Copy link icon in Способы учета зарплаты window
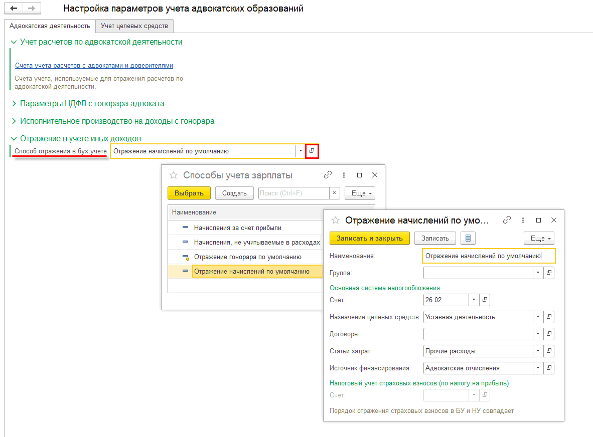593x437 pixels. pyautogui.click(x=328, y=175)
